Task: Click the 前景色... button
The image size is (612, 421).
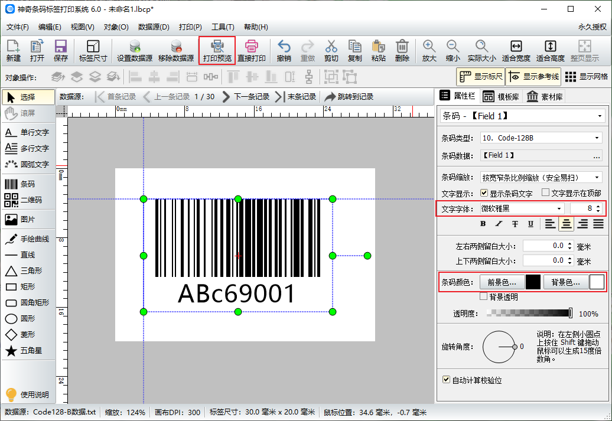Action: pyautogui.click(x=502, y=282)
